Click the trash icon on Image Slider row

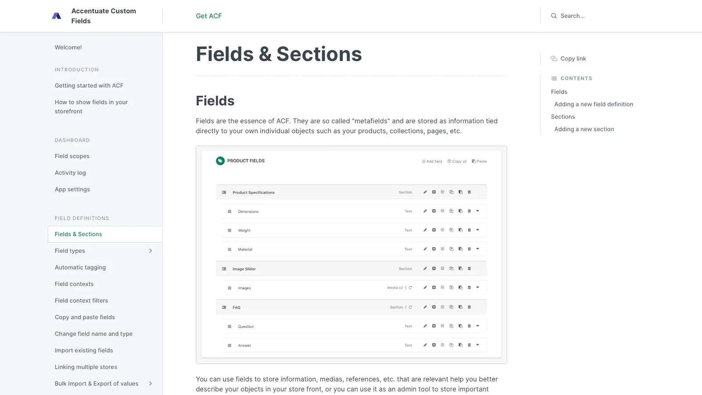pos(469,269)
